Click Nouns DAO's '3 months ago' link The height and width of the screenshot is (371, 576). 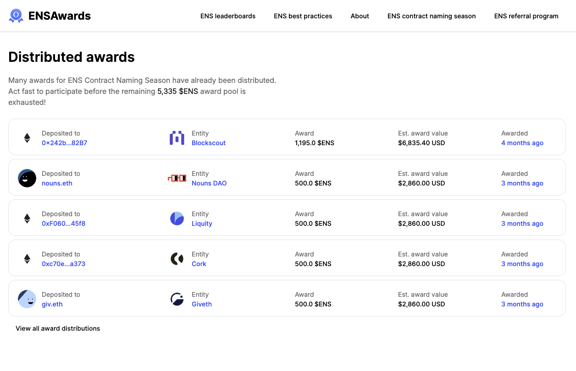[522, 183]
